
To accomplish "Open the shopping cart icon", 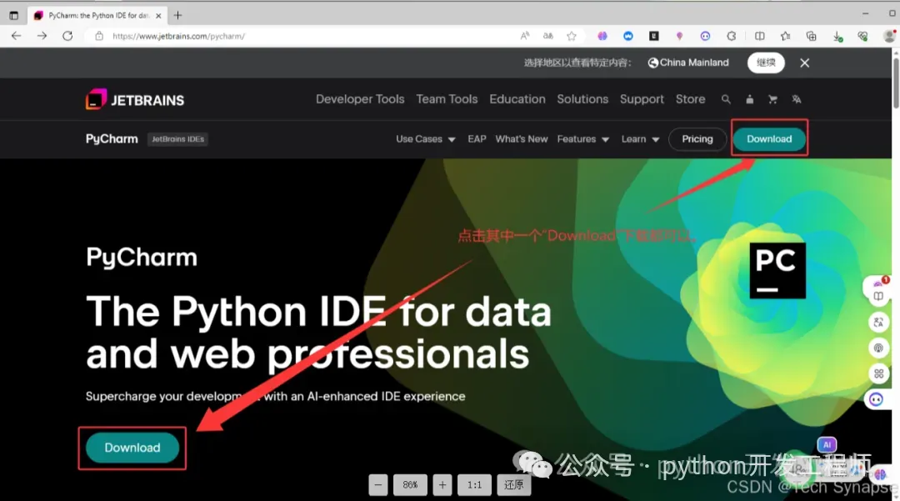I will pos(772,99).
